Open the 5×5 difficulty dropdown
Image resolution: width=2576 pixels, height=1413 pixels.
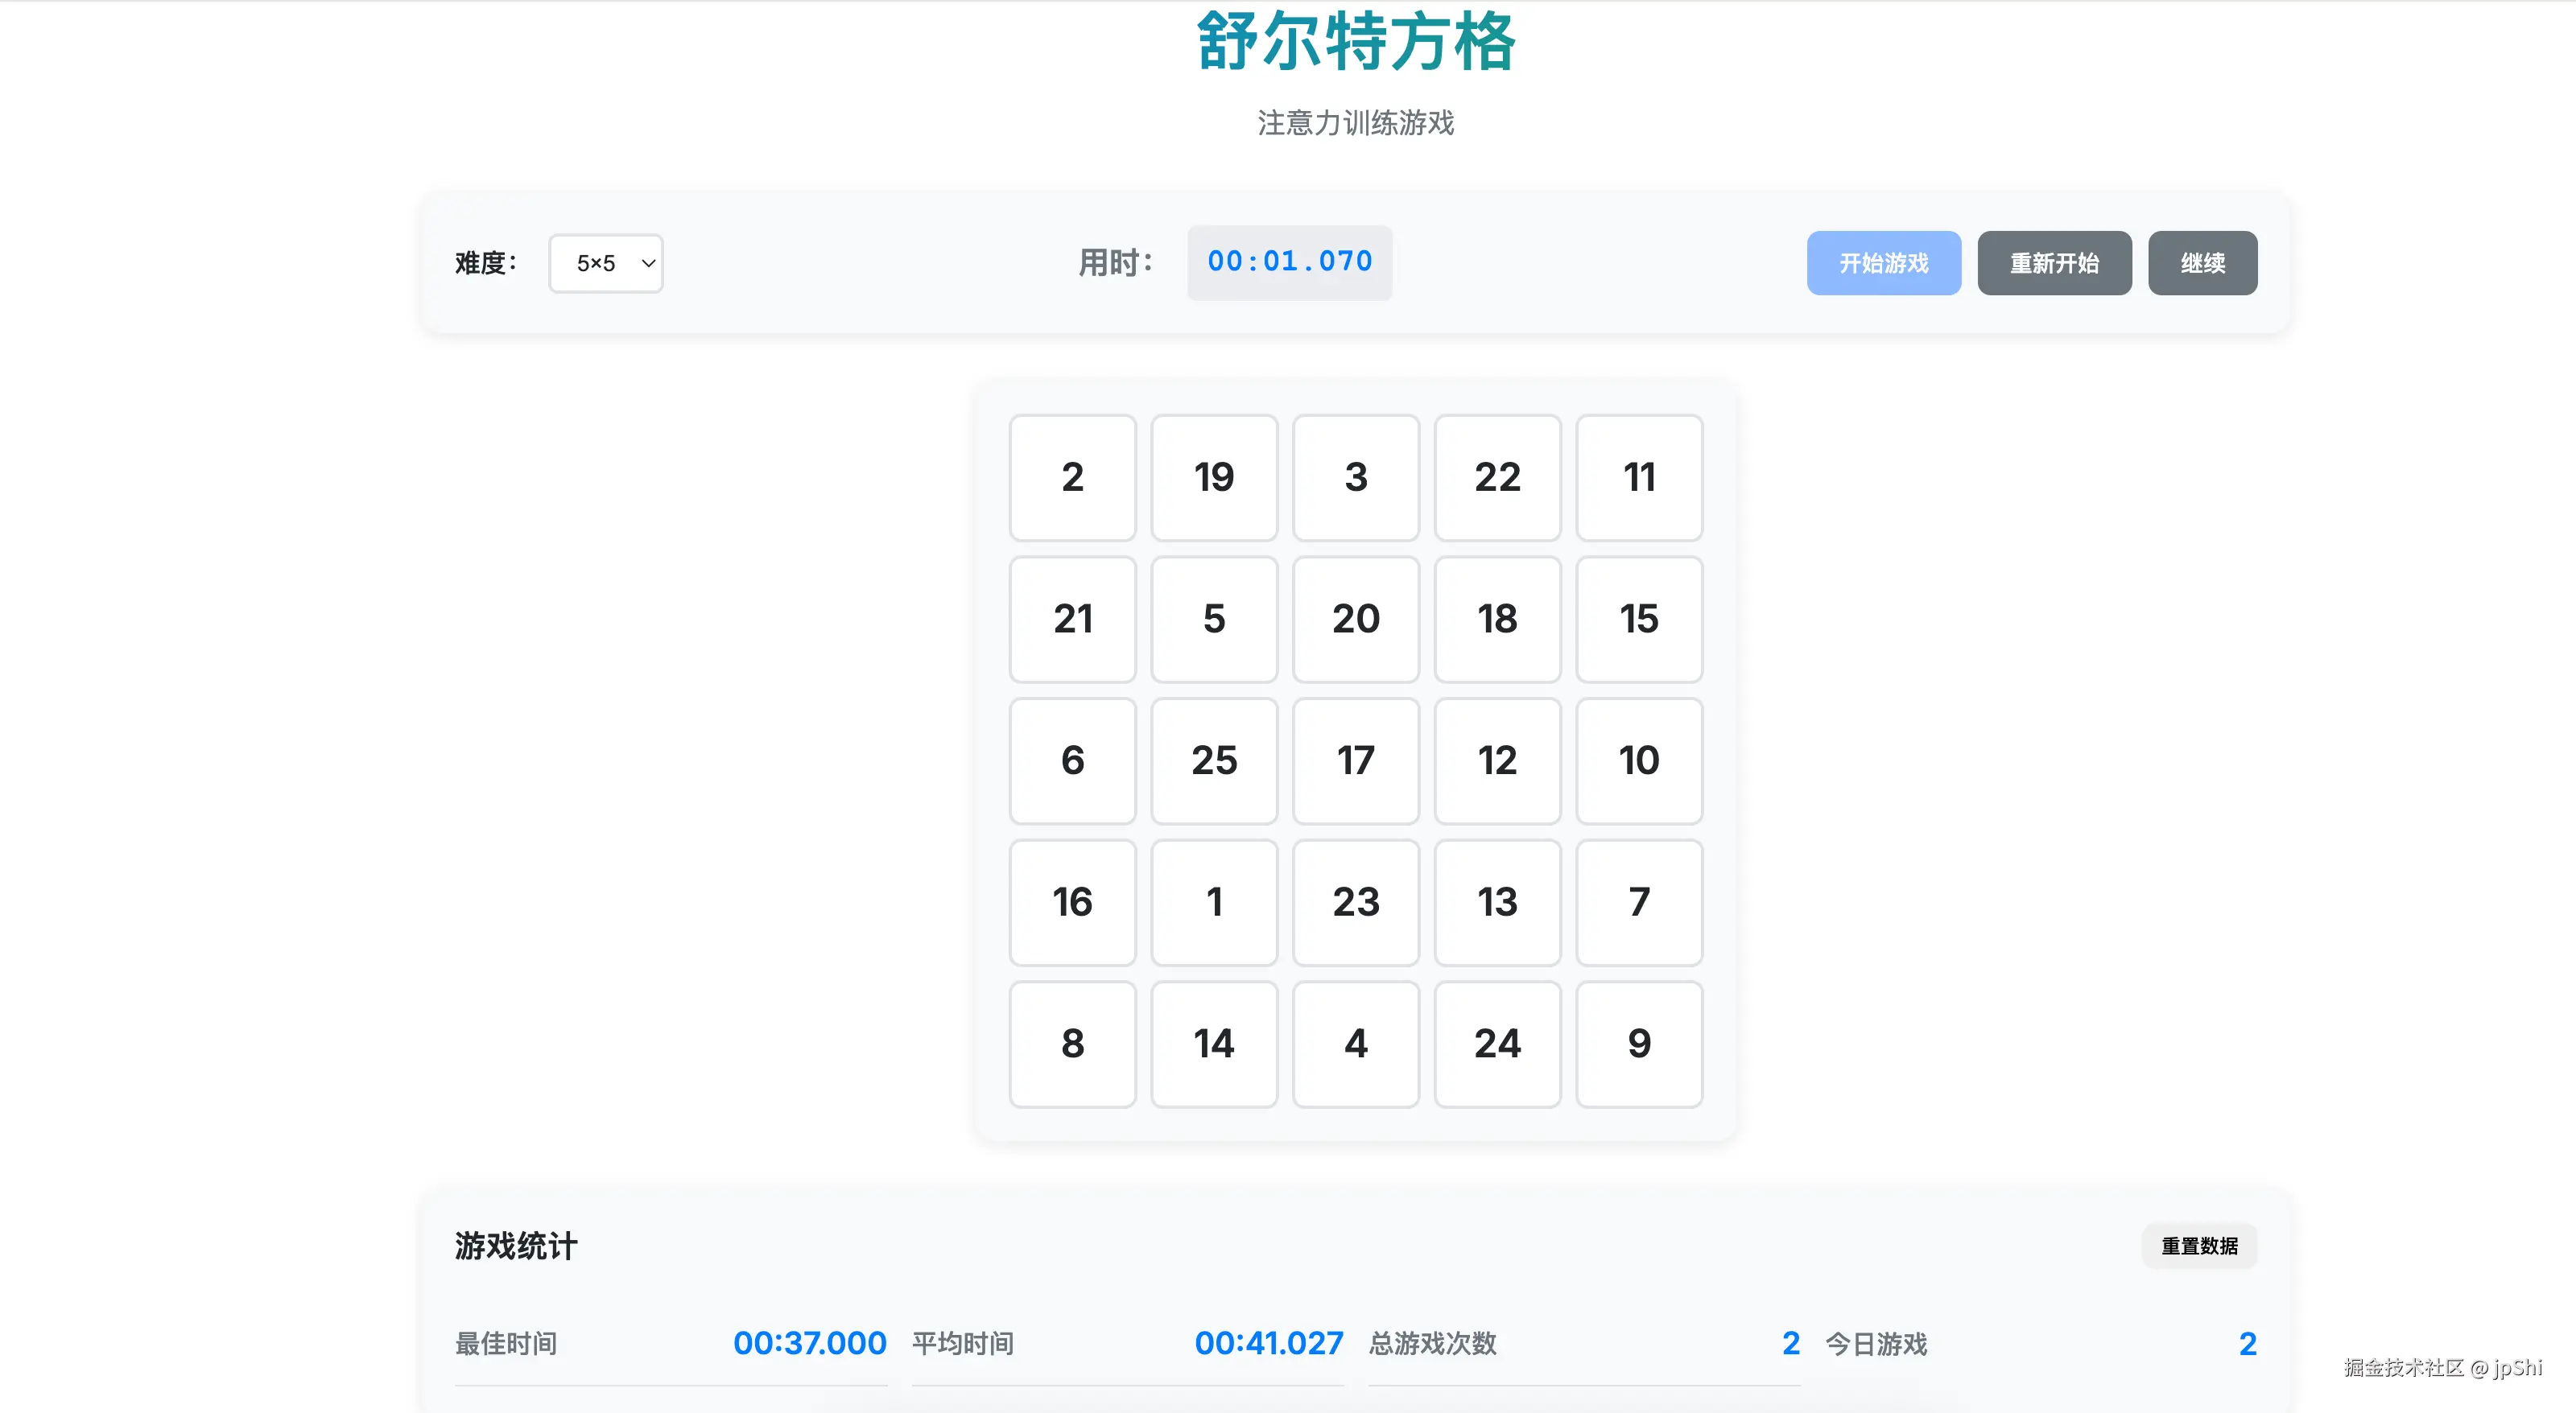pyautogui.click(x=605, y=264)
